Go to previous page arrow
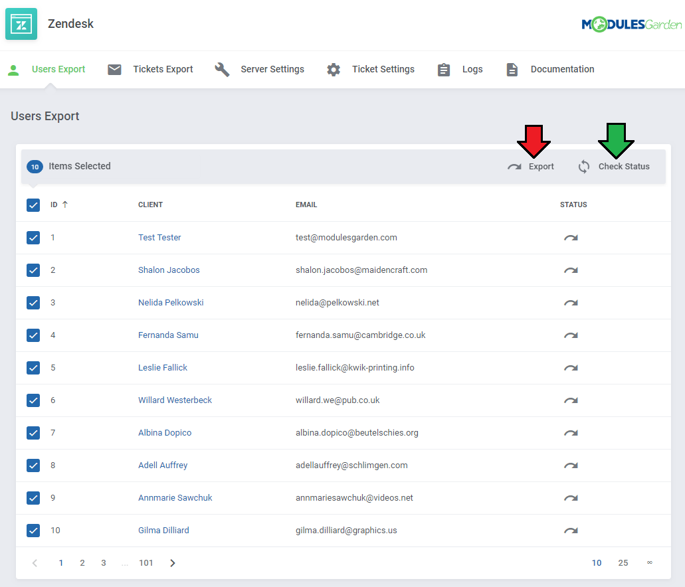The width and height of the screenshot is (685, 587). 35,563
